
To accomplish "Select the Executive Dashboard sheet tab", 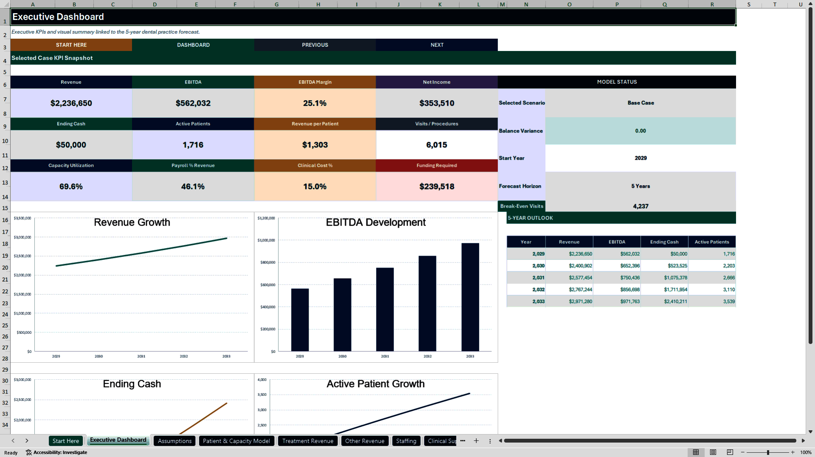I will 118,440.
